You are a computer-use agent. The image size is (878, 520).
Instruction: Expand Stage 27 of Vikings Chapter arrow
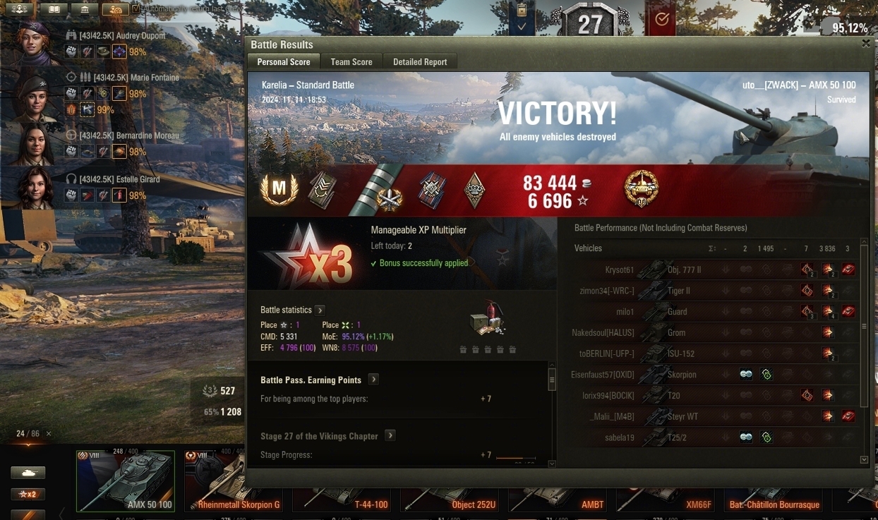(x=390, y=436)
